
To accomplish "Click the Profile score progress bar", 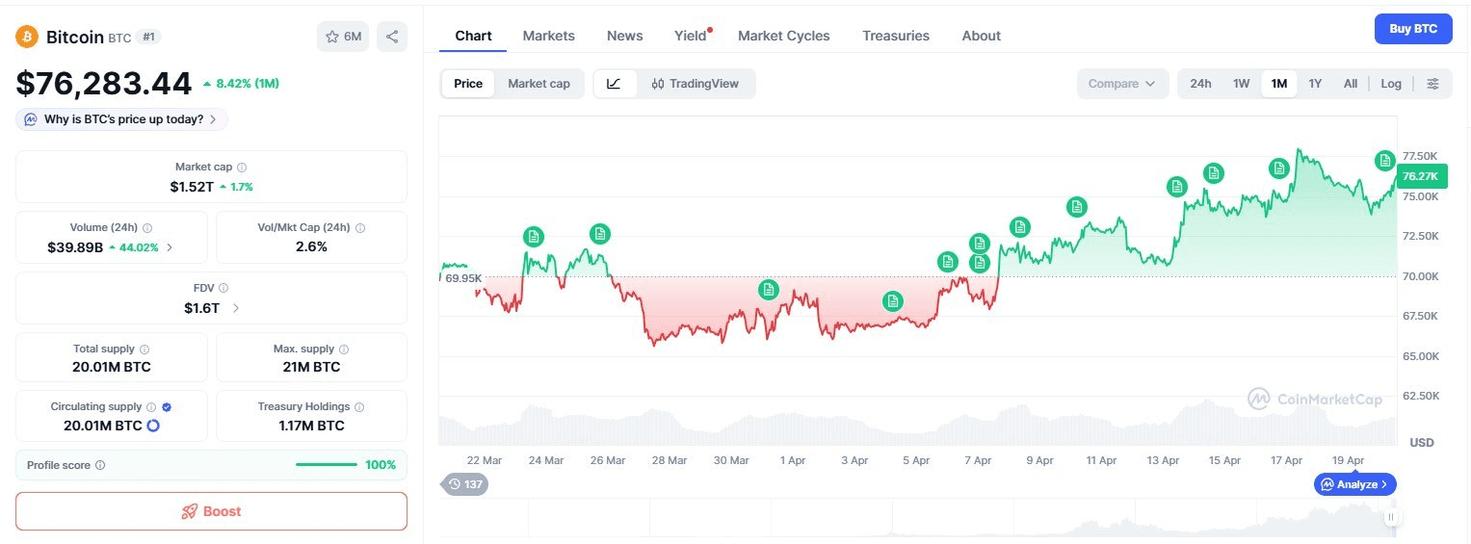I will click(327, 465).
